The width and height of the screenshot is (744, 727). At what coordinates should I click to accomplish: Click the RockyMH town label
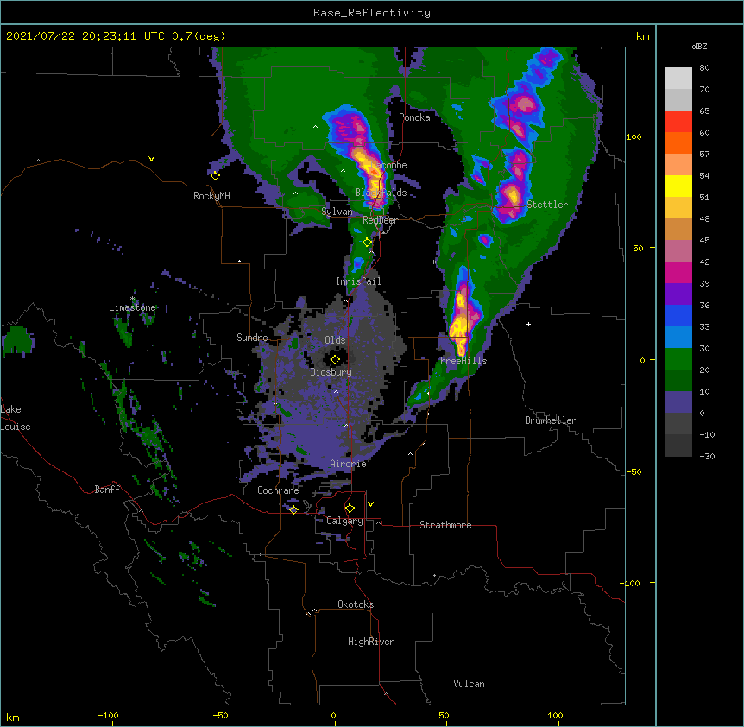[211, 196]
